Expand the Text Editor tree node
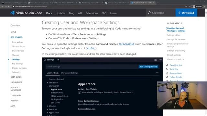The width and height of the screenshot is (207, 116). coord(48,82)
